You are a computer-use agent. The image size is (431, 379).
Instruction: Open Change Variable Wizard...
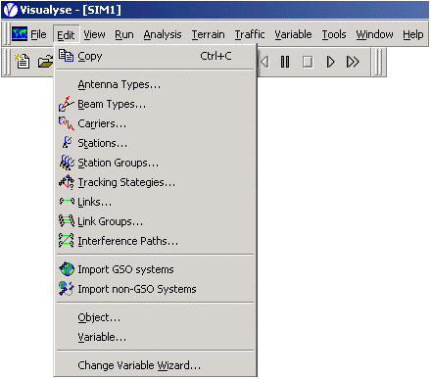(x=155, y=365)
